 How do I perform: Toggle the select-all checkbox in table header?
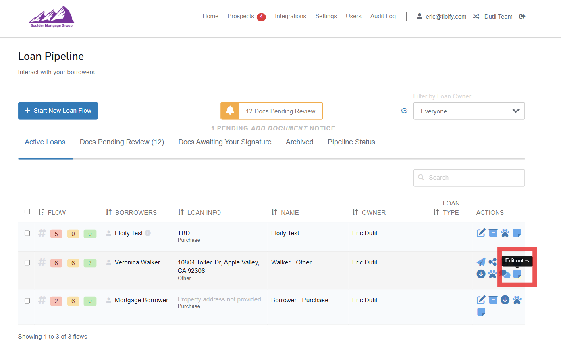(27, 211)
